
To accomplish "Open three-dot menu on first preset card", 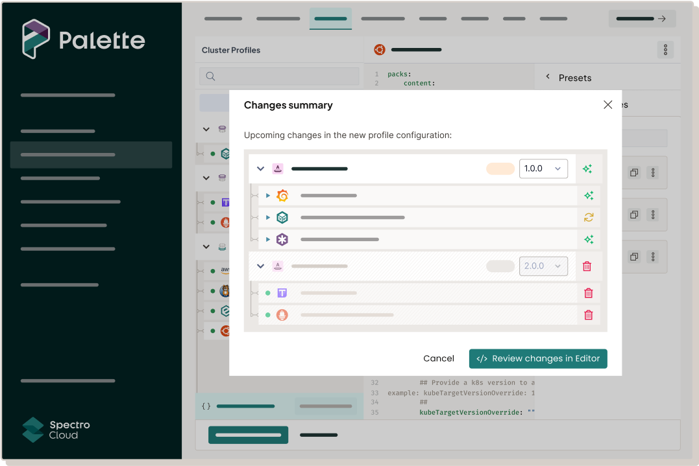I will point(653,172).
